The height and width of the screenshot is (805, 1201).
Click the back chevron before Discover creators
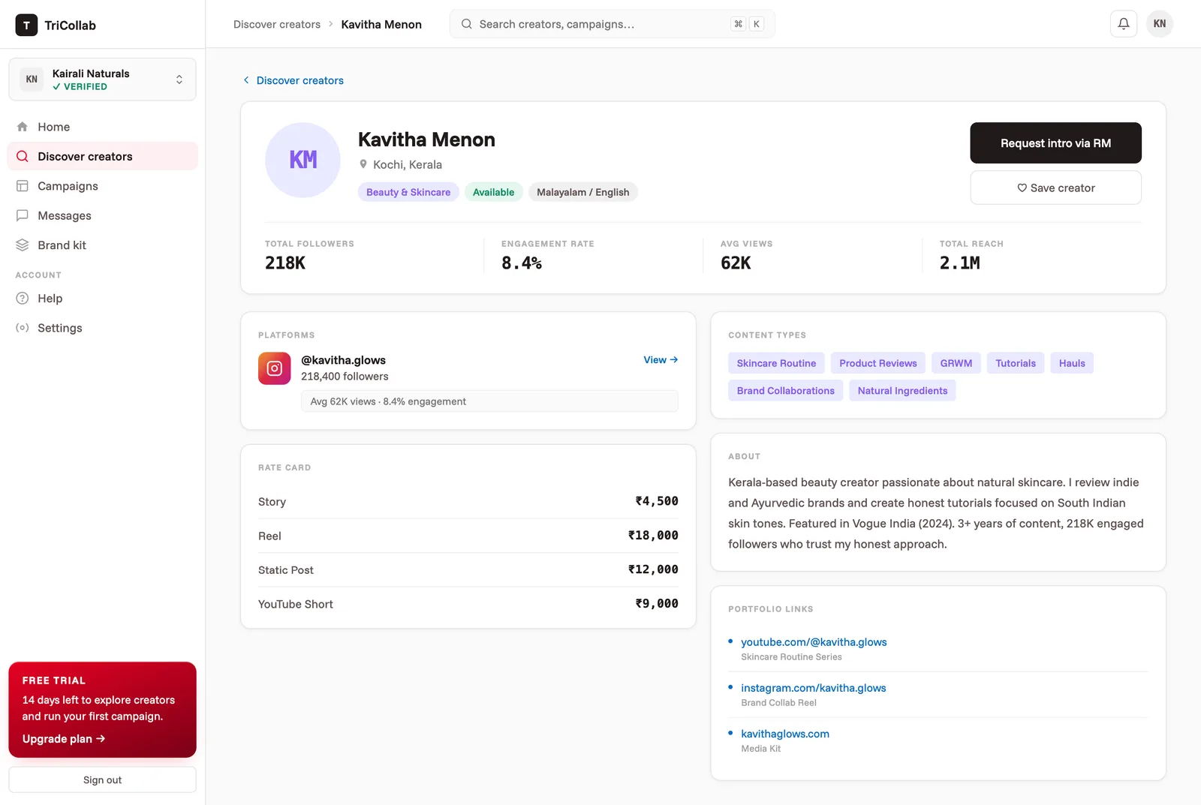[246, 80]
